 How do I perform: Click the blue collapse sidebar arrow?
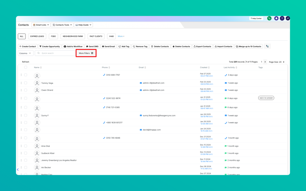(18, 169)
